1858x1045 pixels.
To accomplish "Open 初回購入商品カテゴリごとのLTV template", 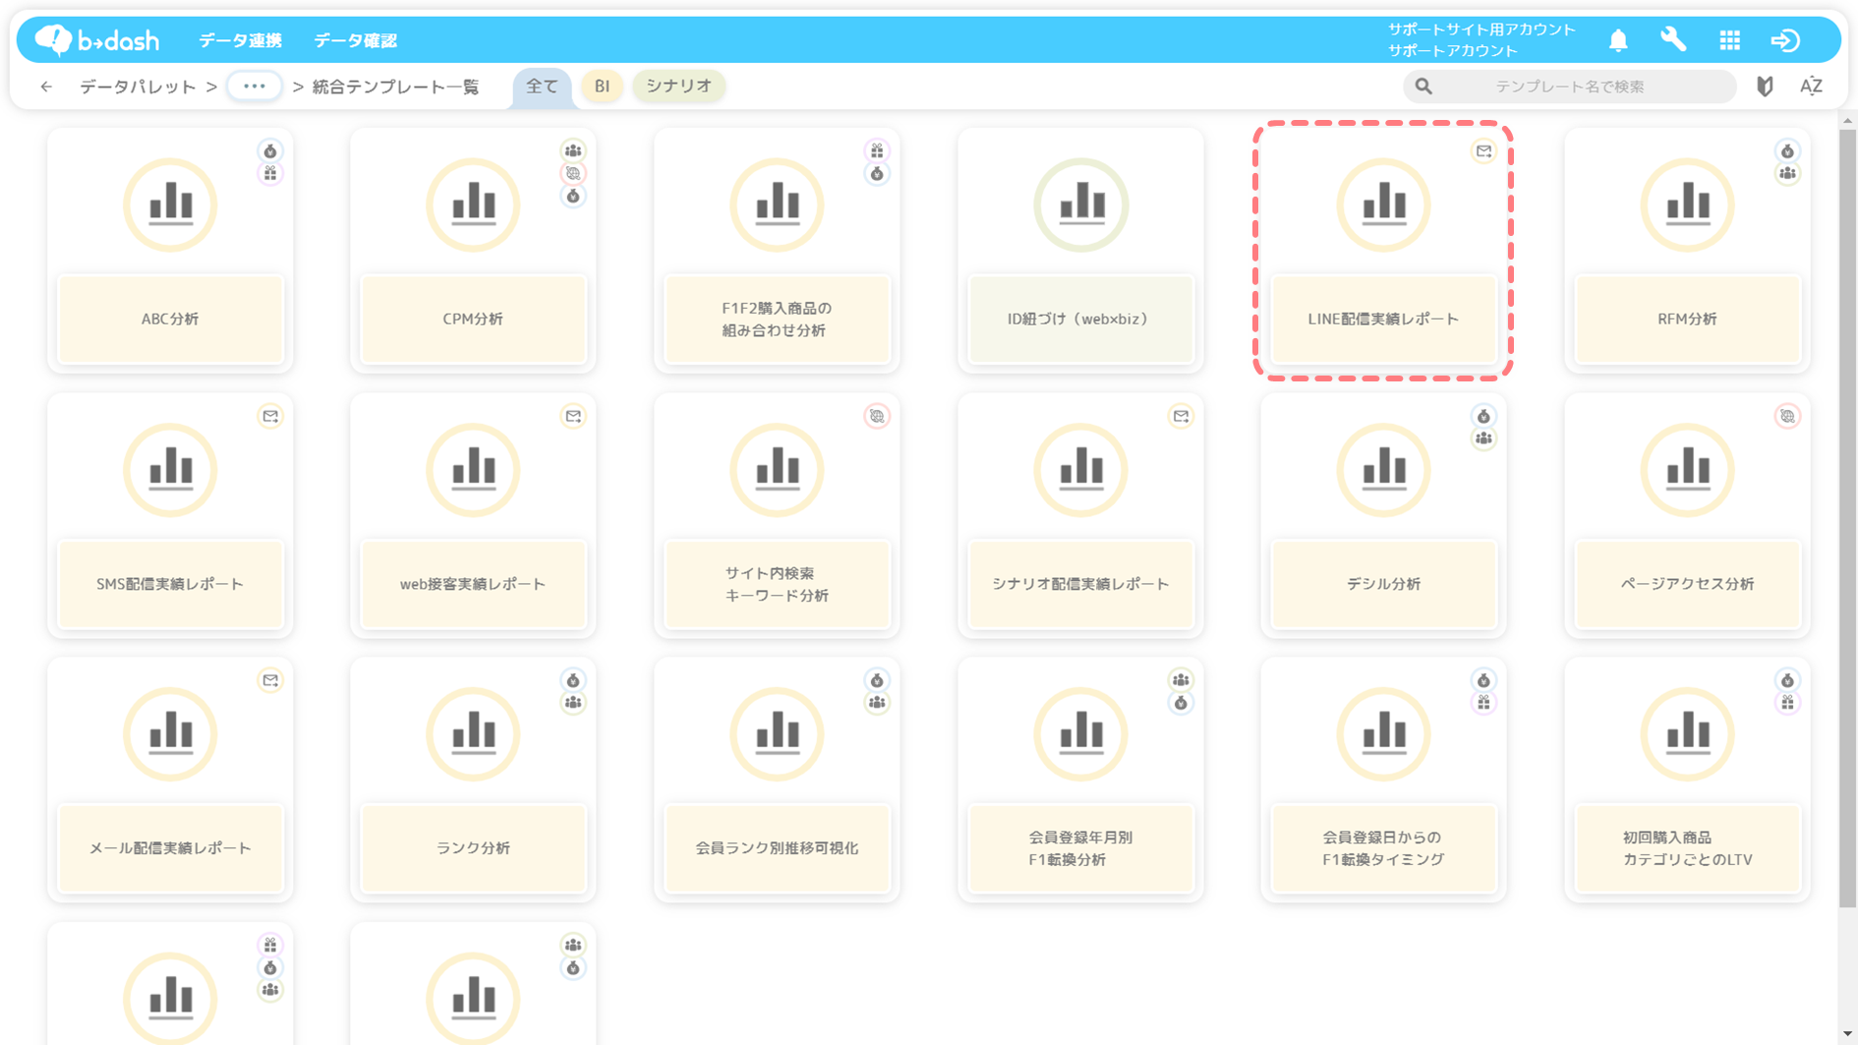I will tap(1687, 848).
